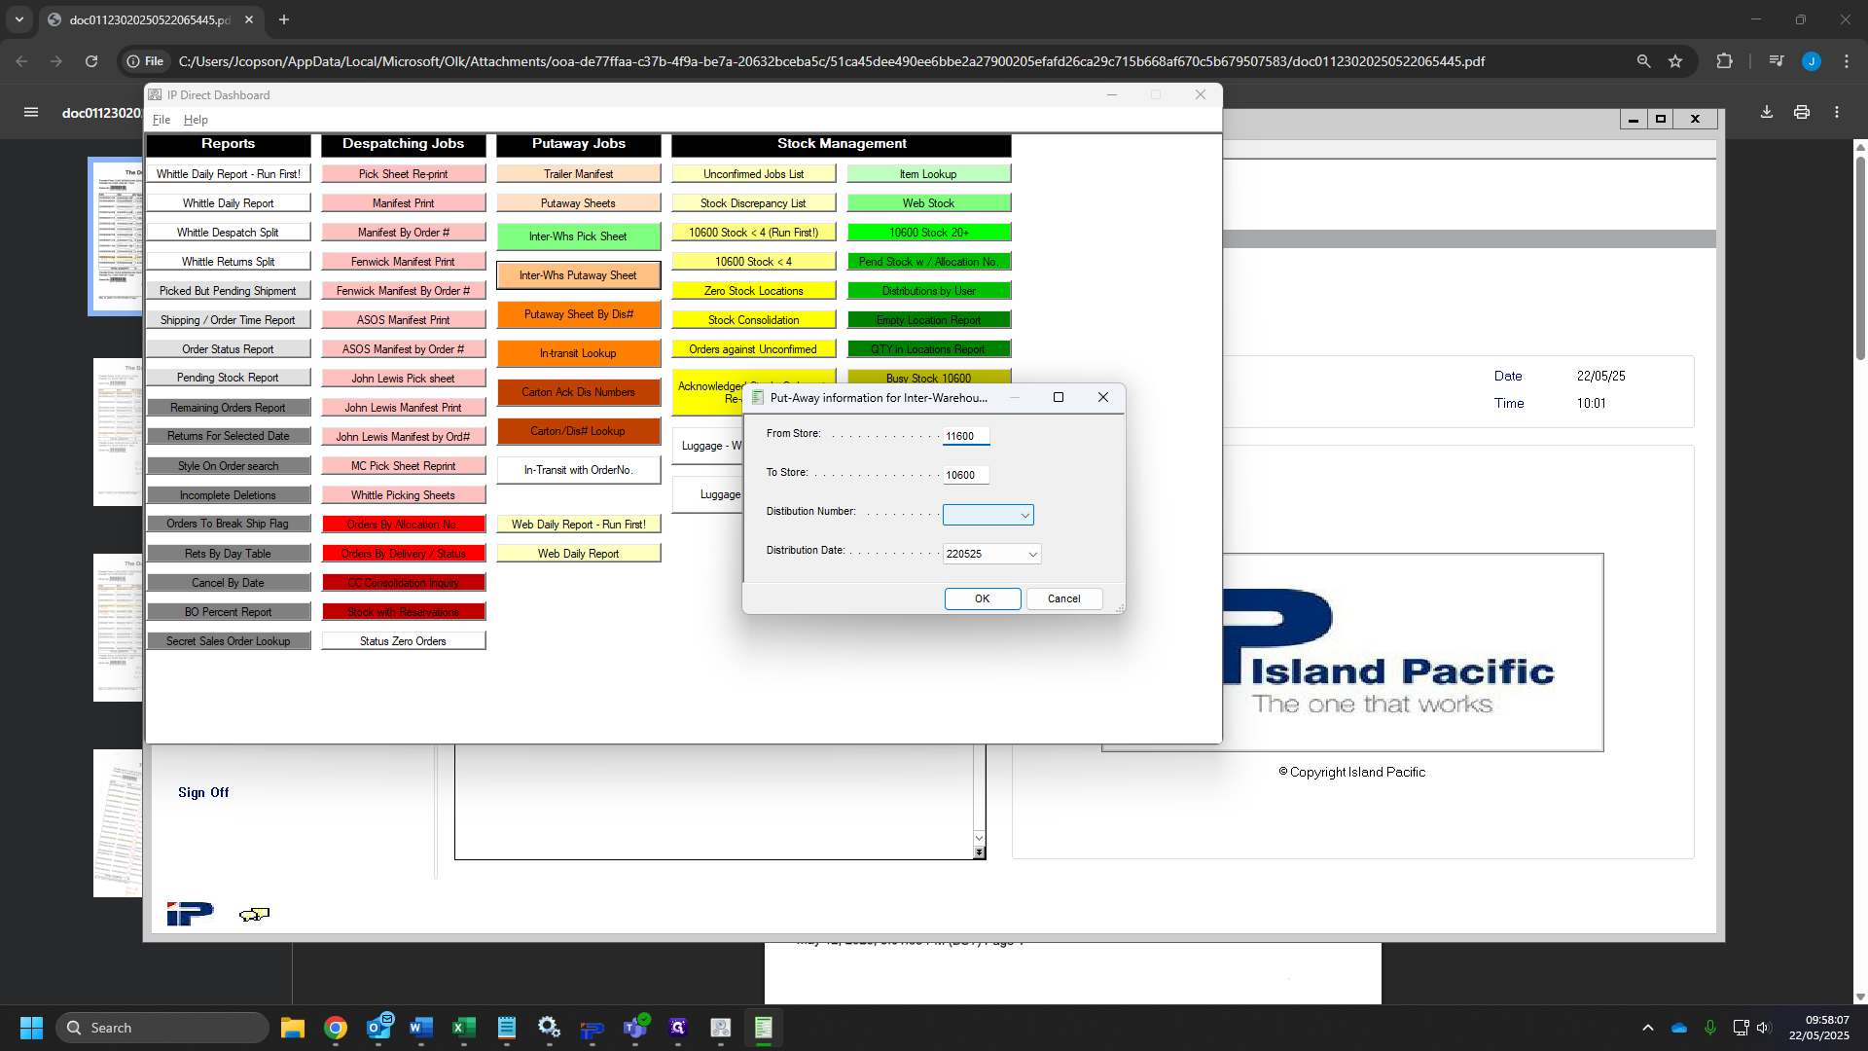Open the Help menu in IP Direct Dashboard
Screen dimensions: 1868x1051
point(196,120)
